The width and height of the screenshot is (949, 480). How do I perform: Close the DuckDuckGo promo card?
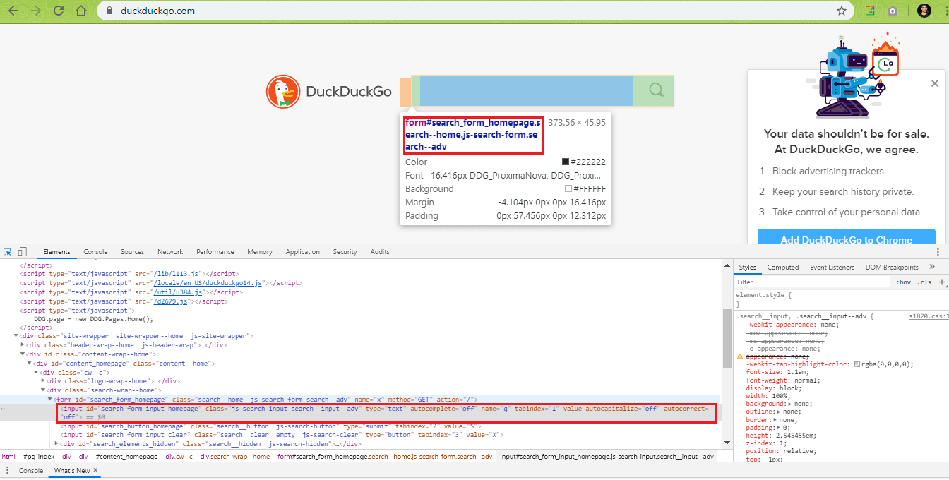point(935,83)
